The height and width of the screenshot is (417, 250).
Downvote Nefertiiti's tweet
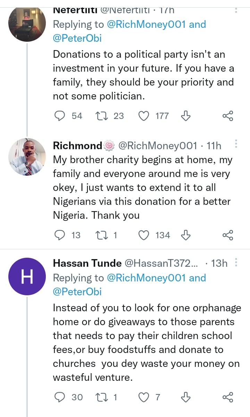186,116
